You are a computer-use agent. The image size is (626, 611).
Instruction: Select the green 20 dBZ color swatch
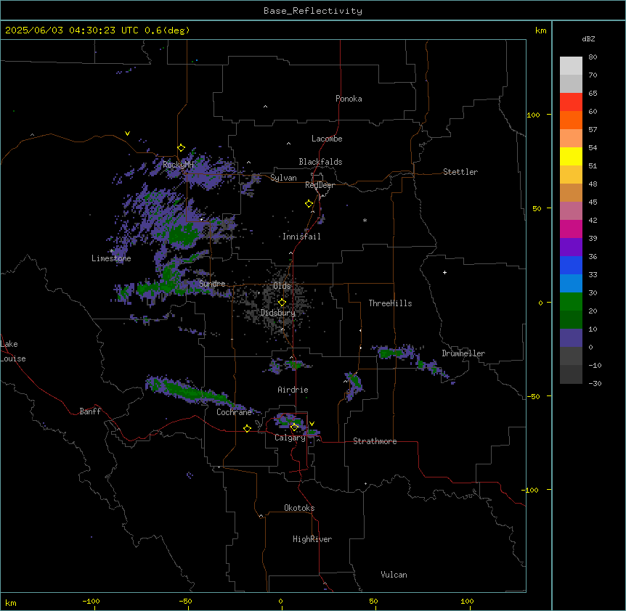571,302
